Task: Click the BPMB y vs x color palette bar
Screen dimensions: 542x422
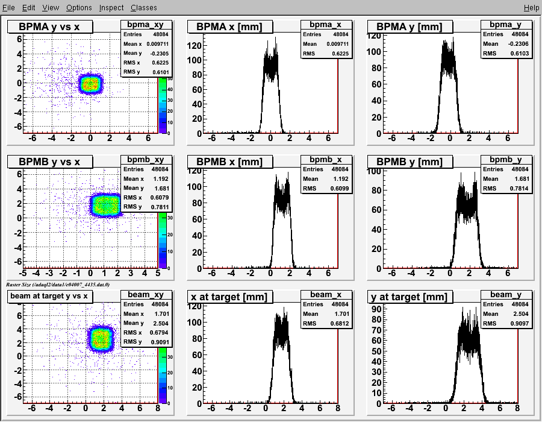Action: coord(163,241)
